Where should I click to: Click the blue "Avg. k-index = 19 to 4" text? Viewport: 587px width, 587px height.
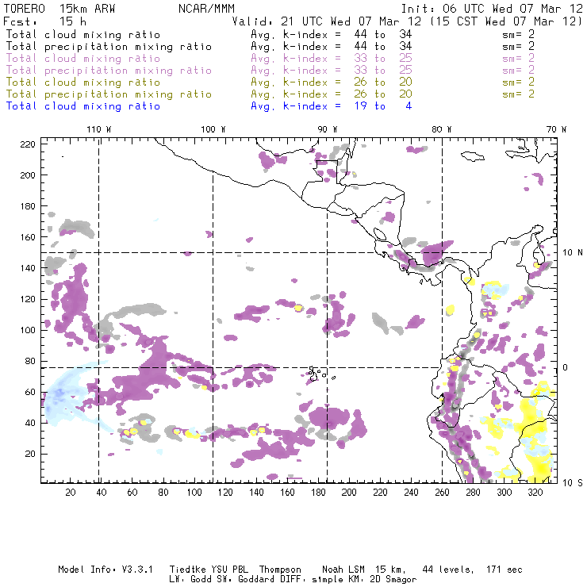332,106
